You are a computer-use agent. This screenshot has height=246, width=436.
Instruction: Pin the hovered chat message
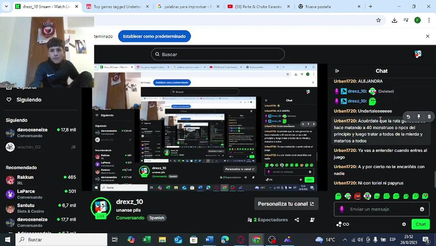coord(419,117)
